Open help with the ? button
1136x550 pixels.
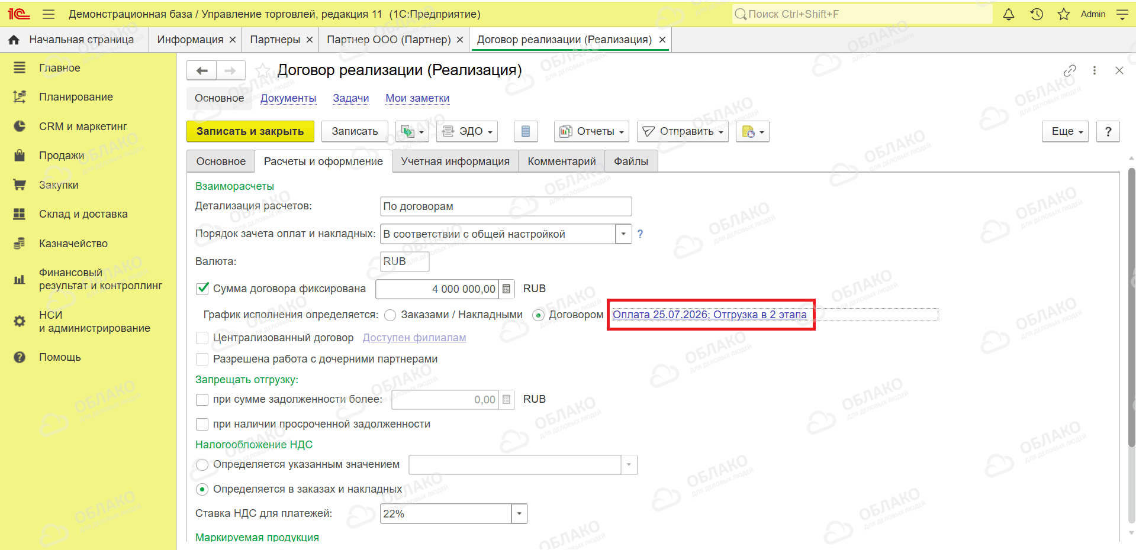tap(1108, 131)
